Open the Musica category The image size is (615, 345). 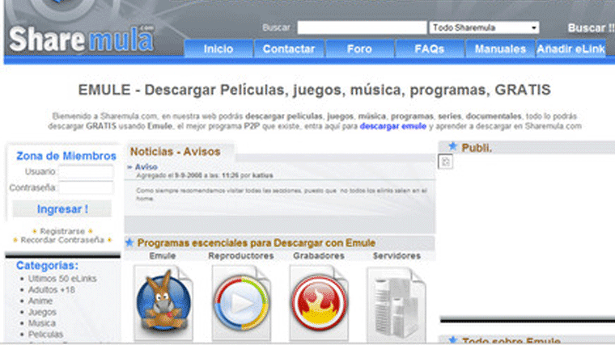coord(41,323)
